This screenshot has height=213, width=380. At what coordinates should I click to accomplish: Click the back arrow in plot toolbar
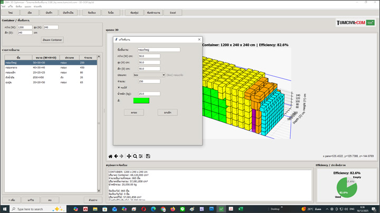116,156
